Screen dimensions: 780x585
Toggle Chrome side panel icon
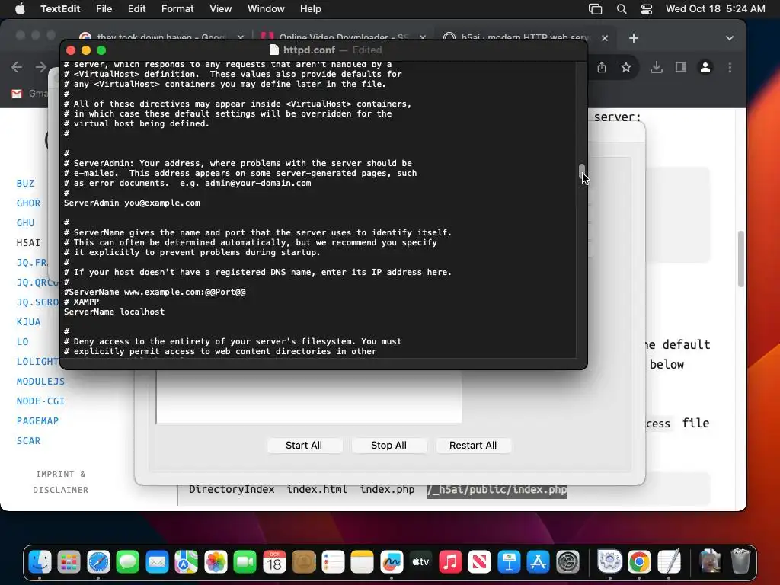[x=680, y=67]
